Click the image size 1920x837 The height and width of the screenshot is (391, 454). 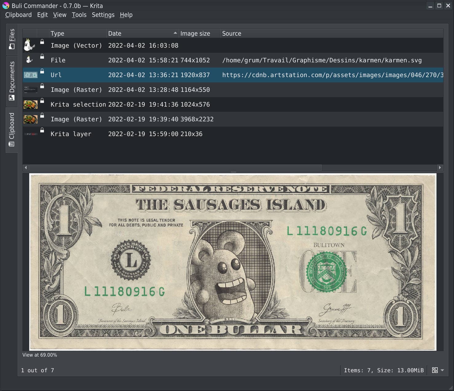[x=195, y=75]
